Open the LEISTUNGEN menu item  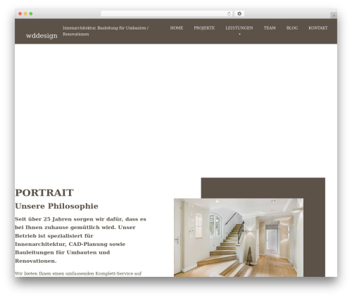[x=239, y=28]
